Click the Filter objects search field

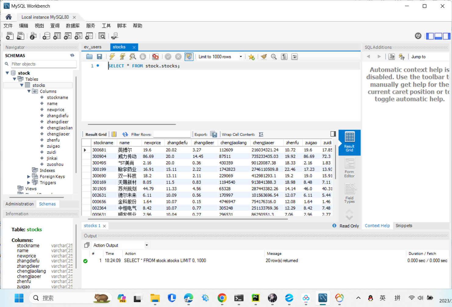tap(43, 64)
